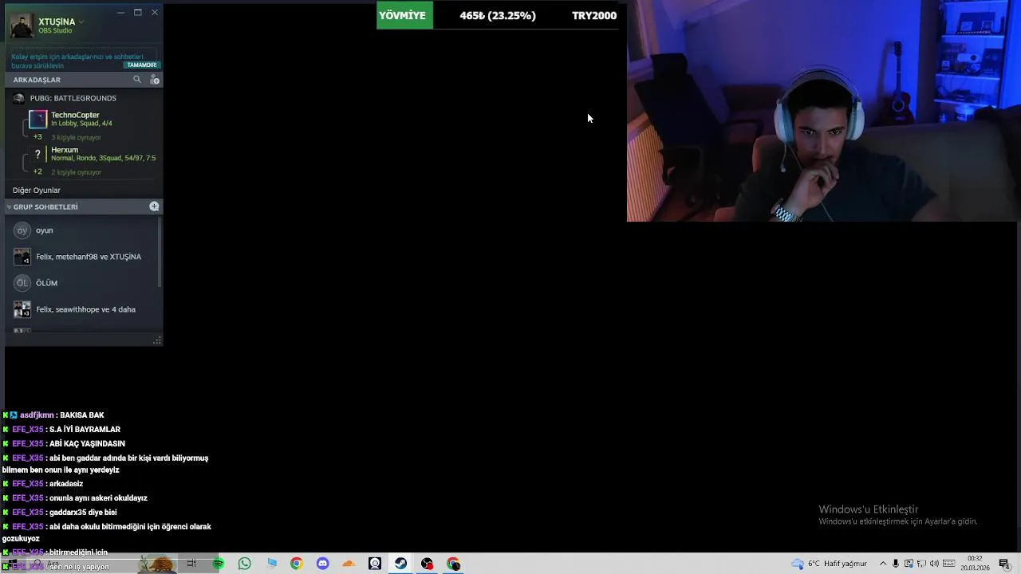
Task: Click the webcam feed overlay
Action: pyautogui.click(x=824, y=111)
